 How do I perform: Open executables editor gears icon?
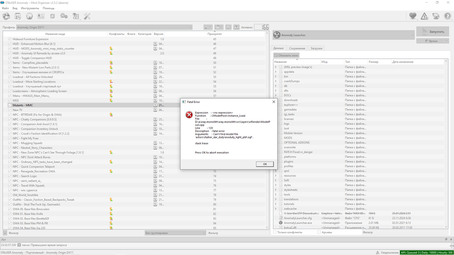pyautogui.click(x=64, y=16)
